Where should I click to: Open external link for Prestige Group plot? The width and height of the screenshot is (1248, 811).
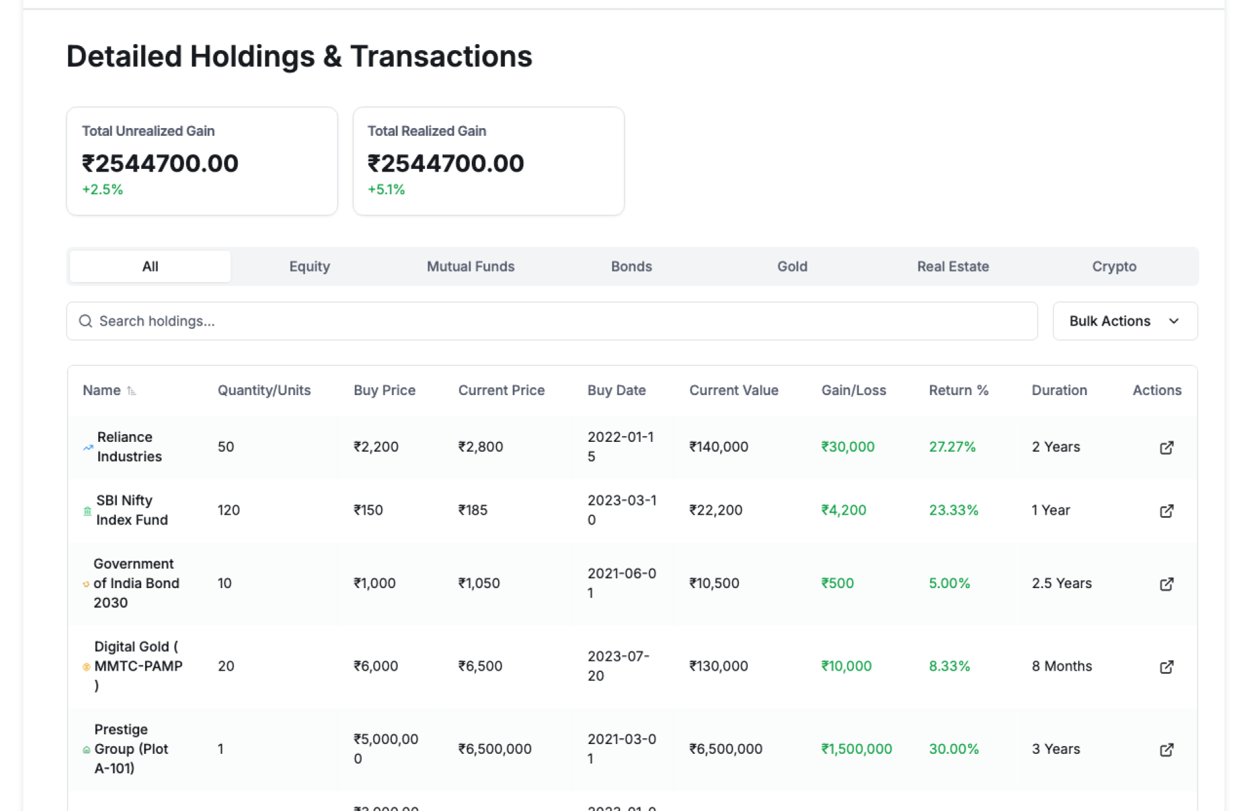[x=1166, y=749]
